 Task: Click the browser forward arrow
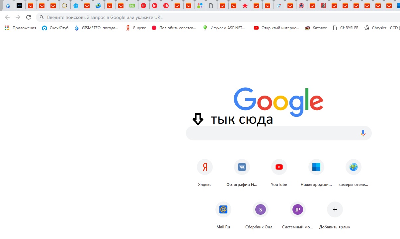pos(18,17)
